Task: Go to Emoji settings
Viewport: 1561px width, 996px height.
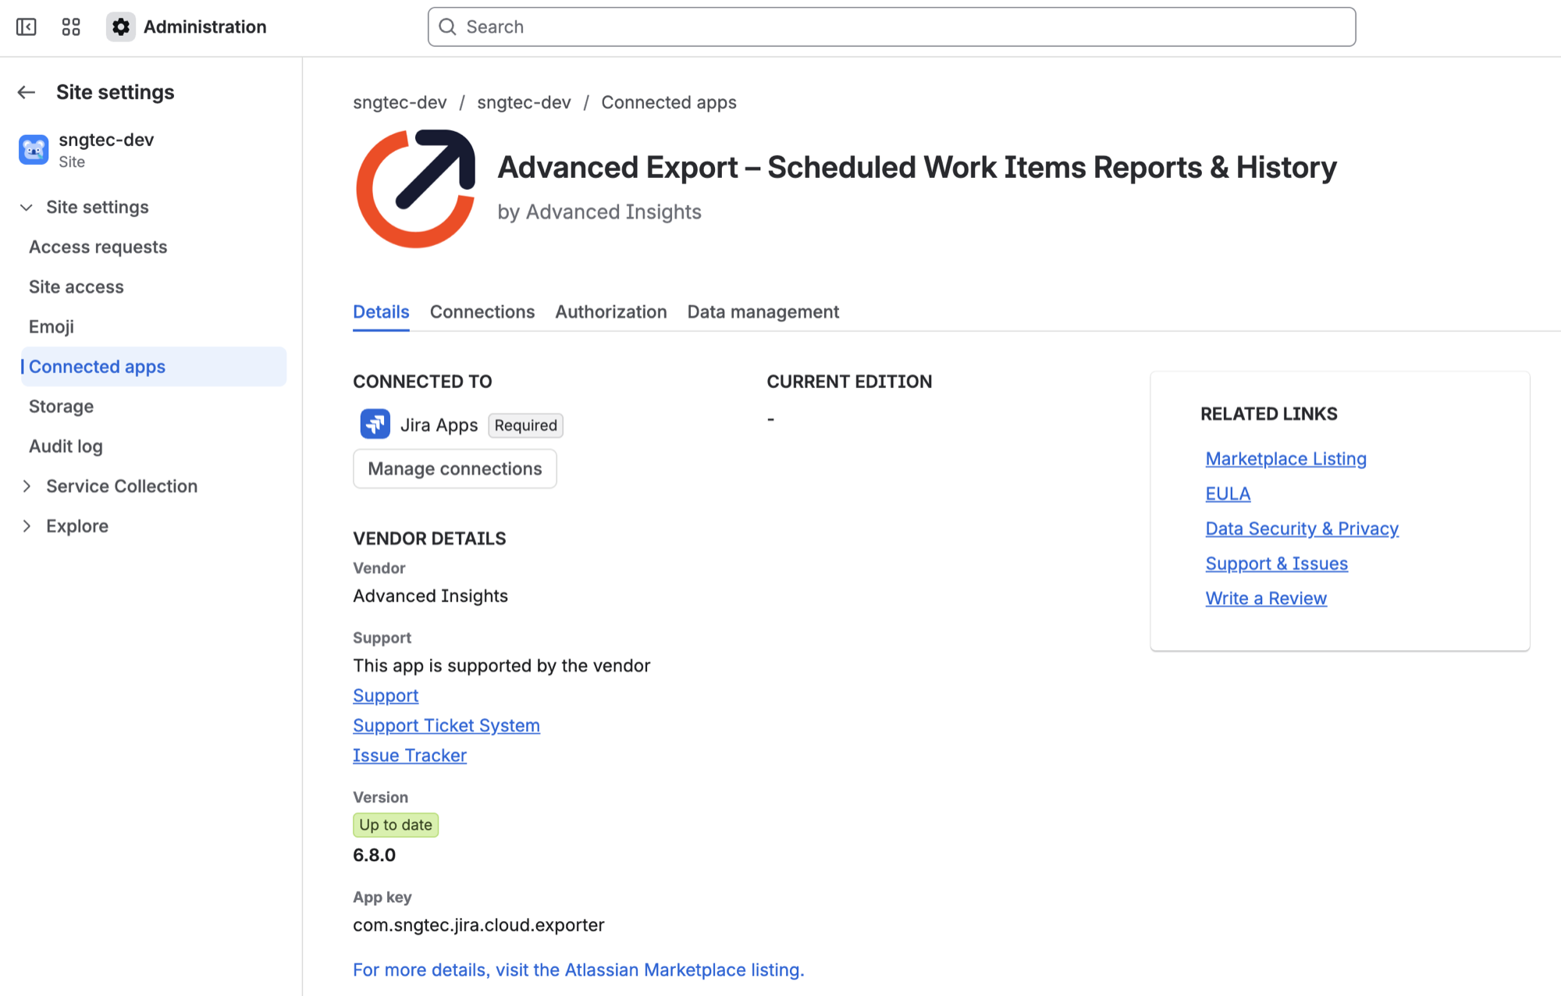Action: [x=52, y=327]
